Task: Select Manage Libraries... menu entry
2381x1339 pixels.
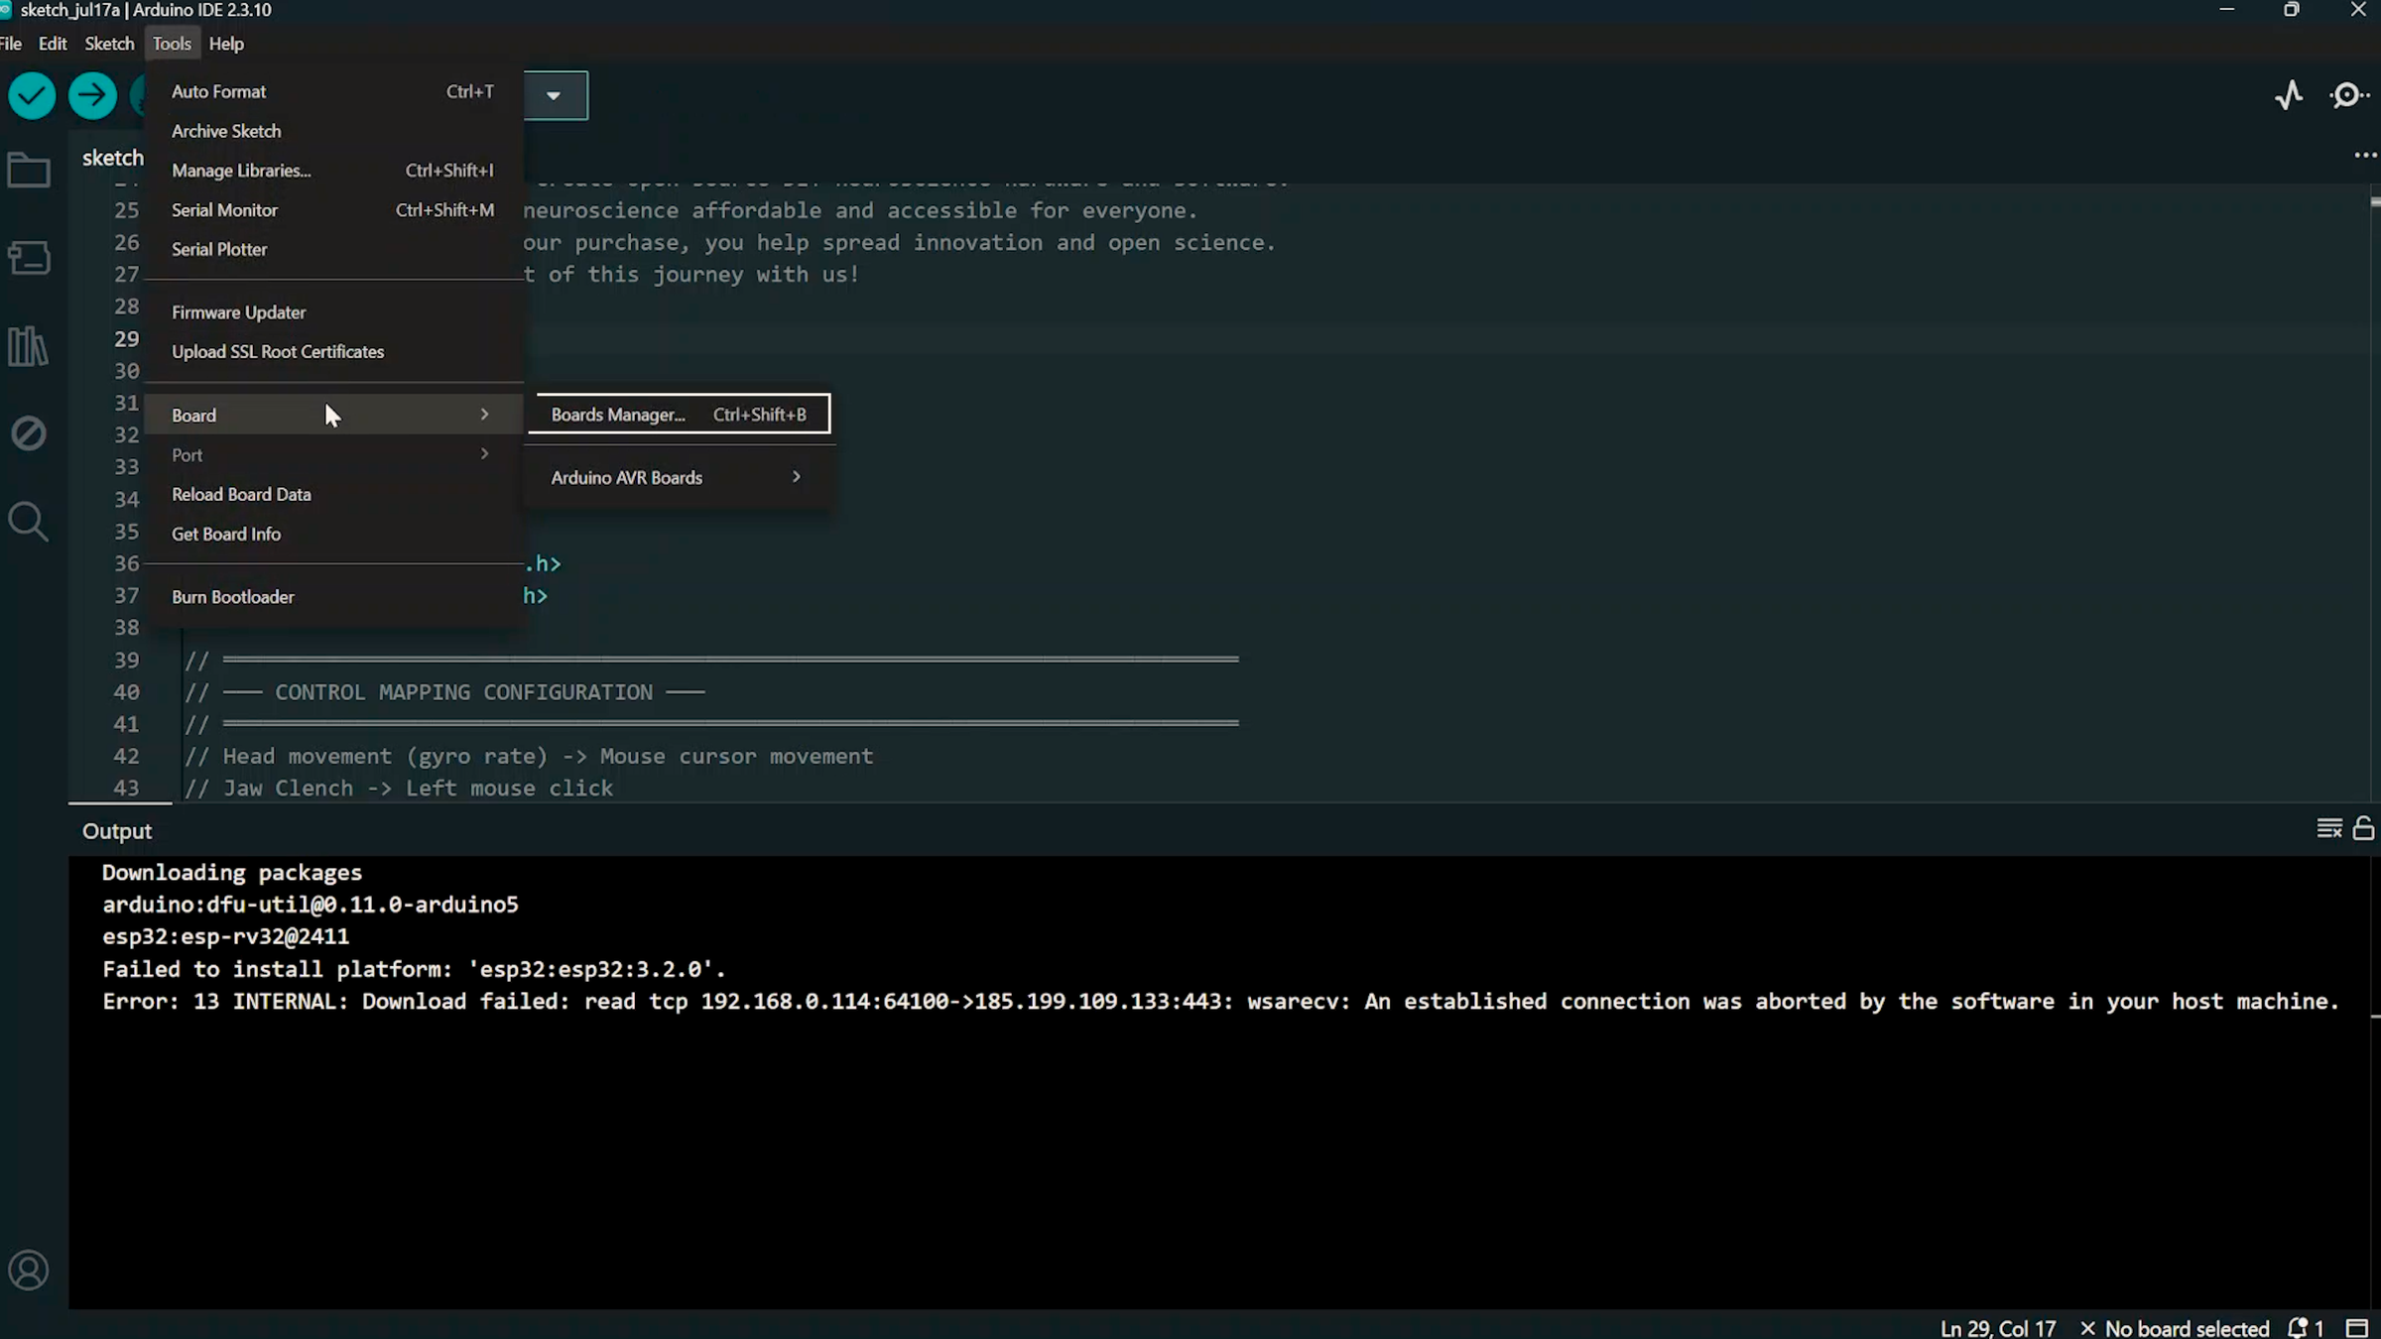Action: click(x=333, y=171)
